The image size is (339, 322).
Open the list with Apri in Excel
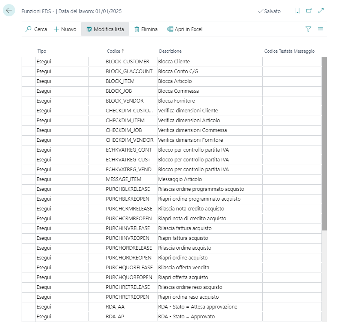pyautogui.click(x=185, y=29)
